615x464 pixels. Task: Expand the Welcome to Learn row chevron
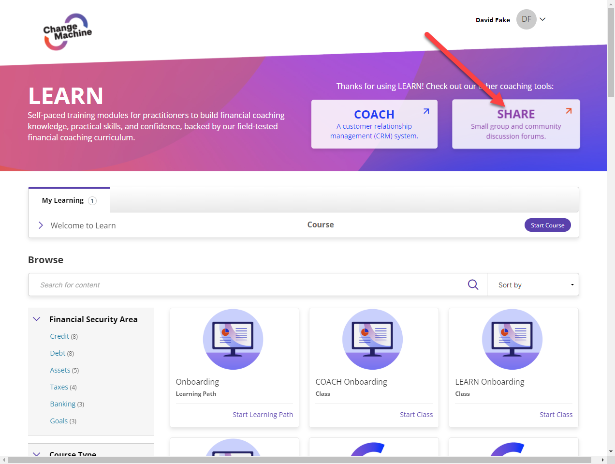pos(41,225)
